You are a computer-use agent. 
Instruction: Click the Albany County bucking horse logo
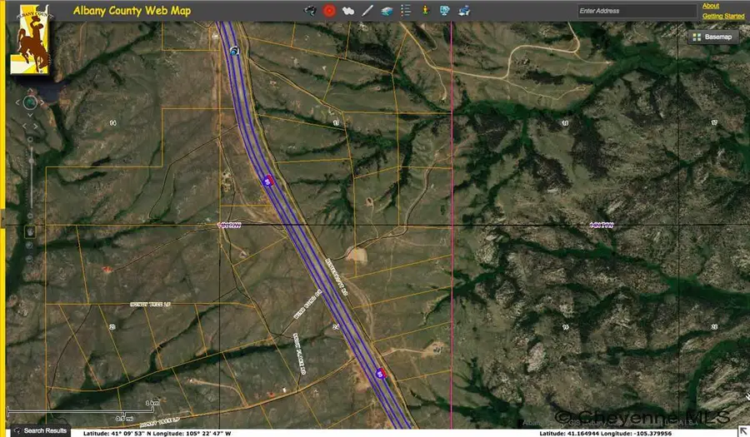(x=30, y=39)
